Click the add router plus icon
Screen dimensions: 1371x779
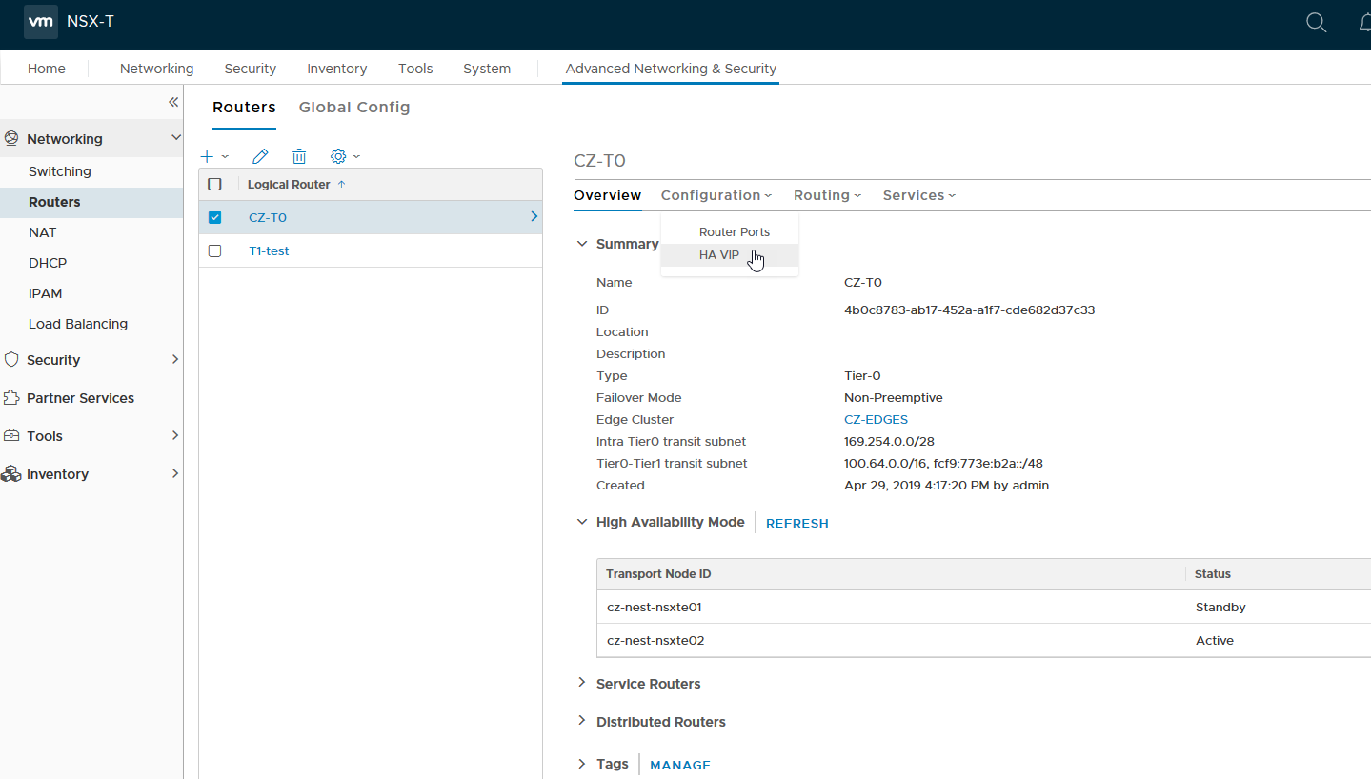207,156
